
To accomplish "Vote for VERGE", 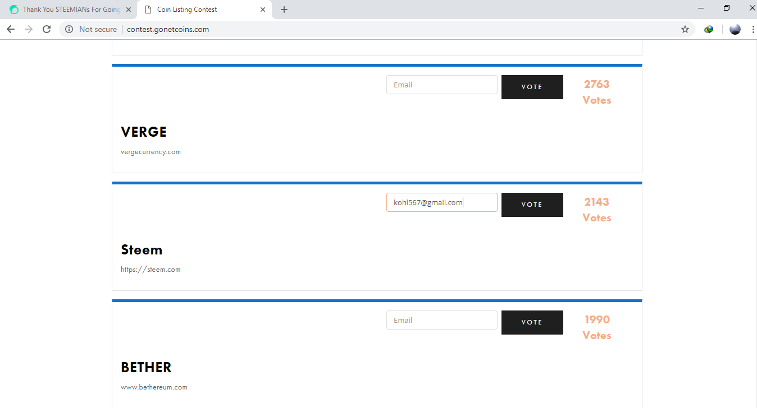I will click(x=532, y=87).
